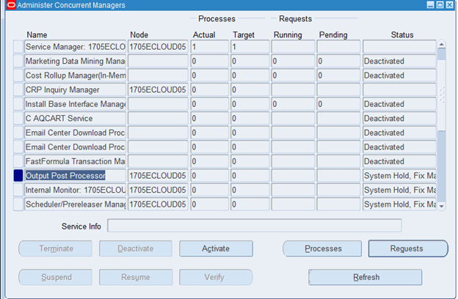Select the Service Manager row indicator
Viewport: 458px width, 299px height.
[x=18, y=47]
